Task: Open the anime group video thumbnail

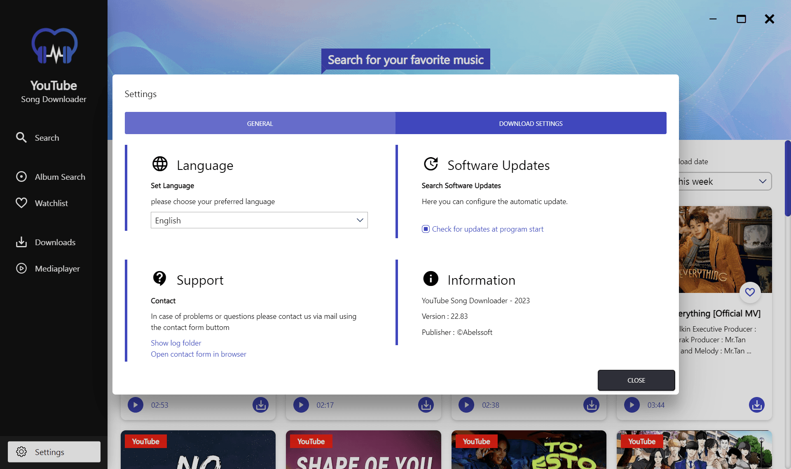Action: coord(694,450)
